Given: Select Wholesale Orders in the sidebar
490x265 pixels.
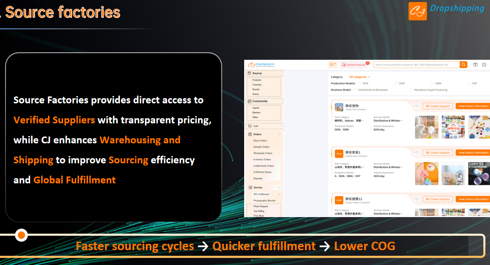Looking at the screenshot, I should click(x=262, y=153).
